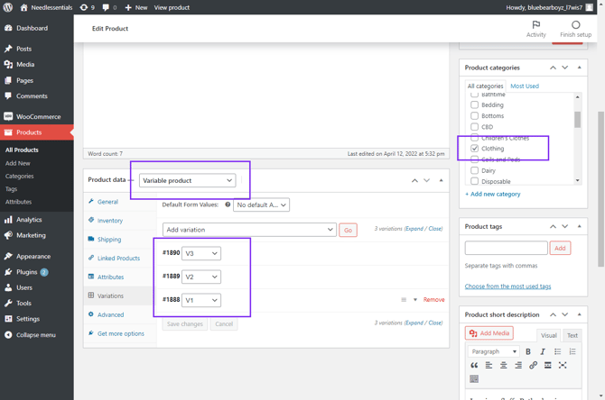Click the insert link icon
Screen dimensions: 605x400
[x=533, y=366]
